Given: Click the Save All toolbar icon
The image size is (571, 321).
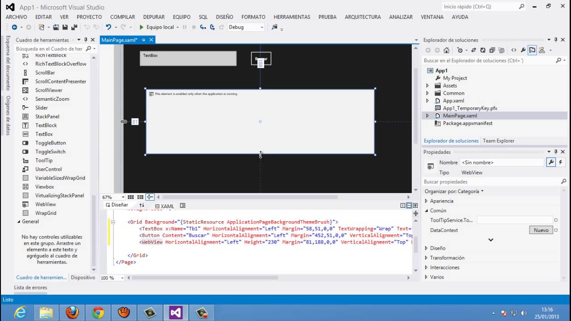Looking at the screenshot, I should 73,27.
